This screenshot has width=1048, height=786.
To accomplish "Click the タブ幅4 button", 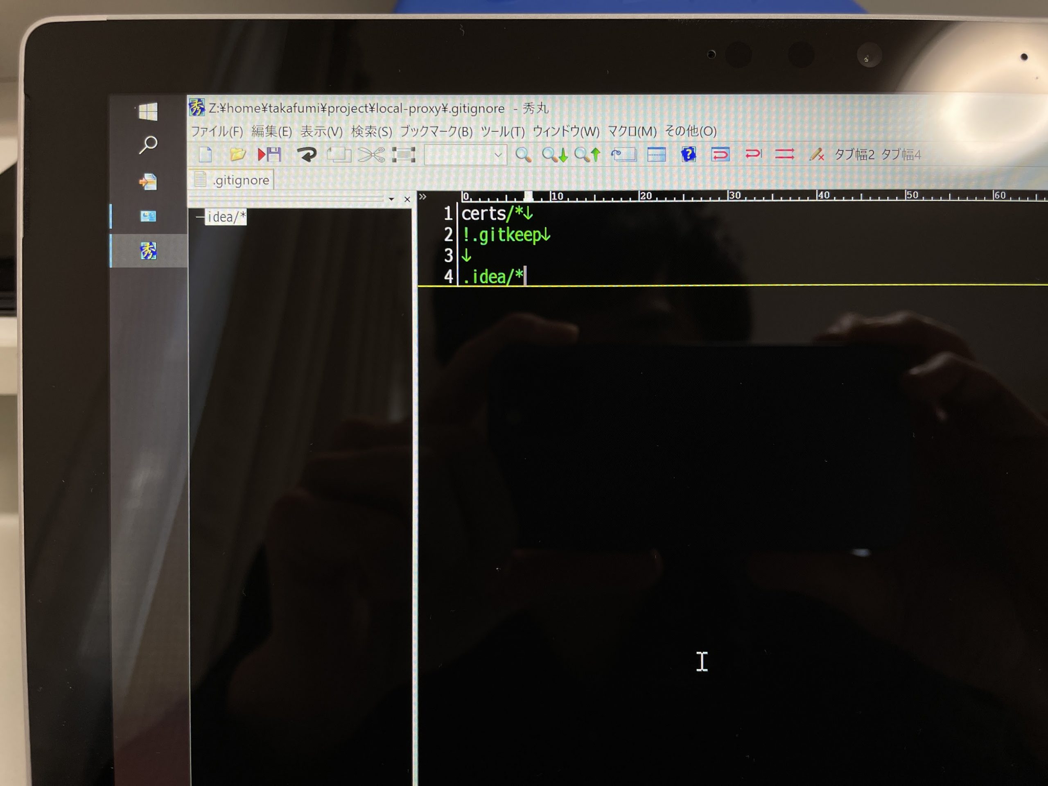I will coord(901,154).
